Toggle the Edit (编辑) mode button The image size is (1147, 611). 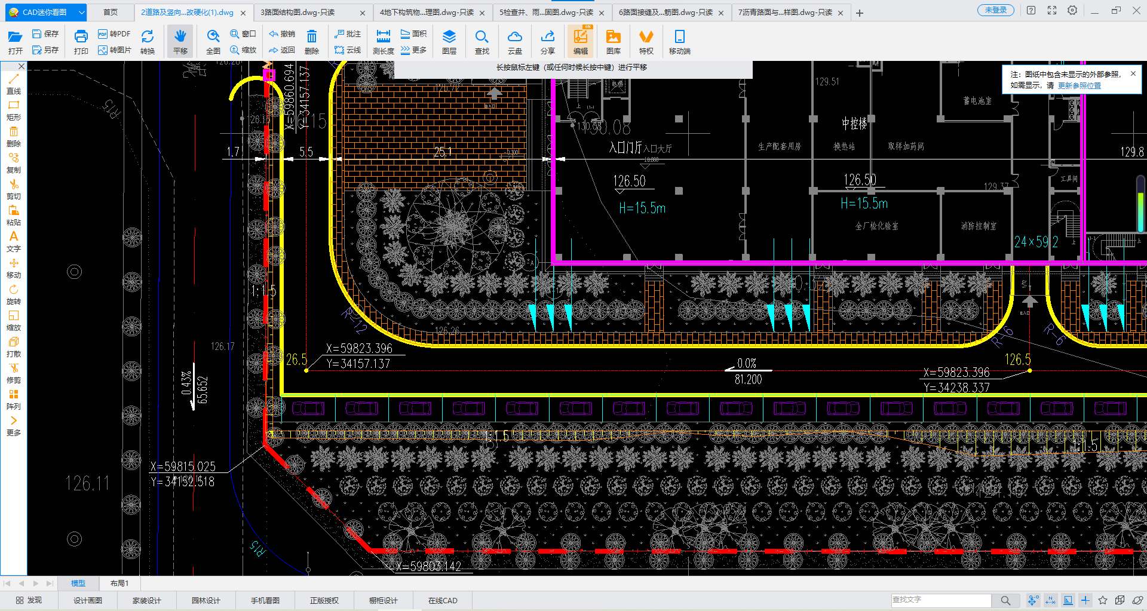[580, 42]
